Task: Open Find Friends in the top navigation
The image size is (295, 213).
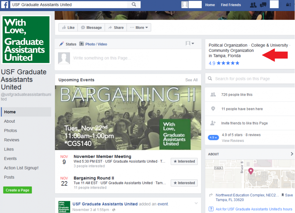Action: (231, 5)
